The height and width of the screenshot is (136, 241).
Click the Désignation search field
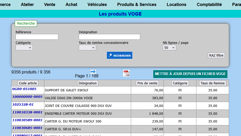[109, 37]
